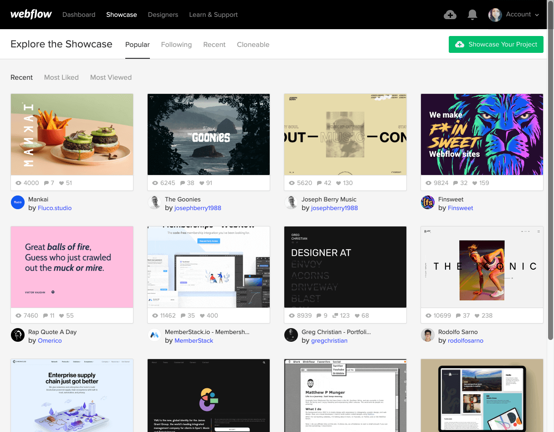This screenshot has width=554, height=432.
Task: Open Rodolfo Sarno The Iconic thumbnail
Action: tap(482, 267)
